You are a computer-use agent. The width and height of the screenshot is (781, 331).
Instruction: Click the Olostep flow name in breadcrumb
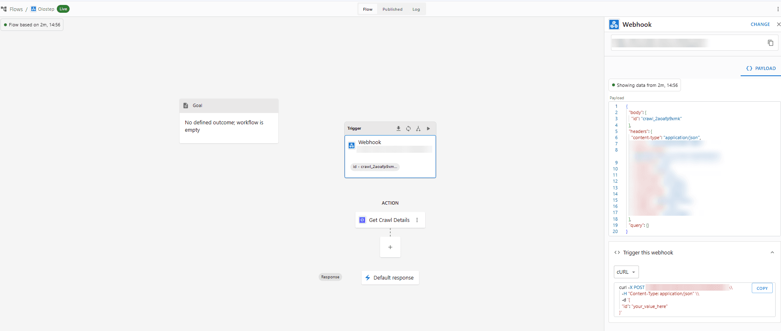(x=46, y=9)
